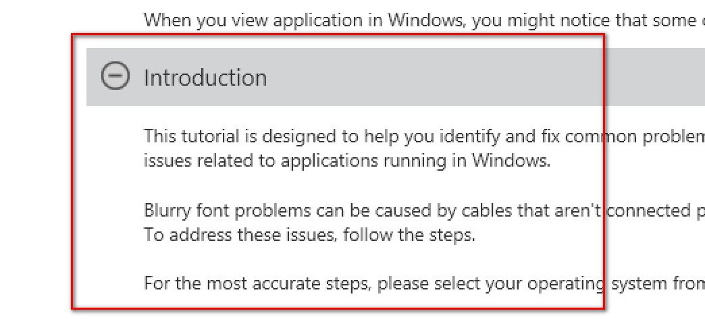Click the Introduction heading text
The image size is (705, 334).
point(205,78)
